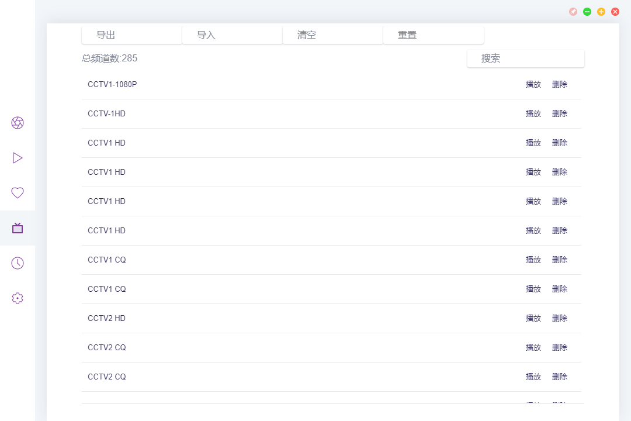This screenshot has height=421, width=631.
Task: Open favorites via the heart icon
Action: tap(18, 193)
